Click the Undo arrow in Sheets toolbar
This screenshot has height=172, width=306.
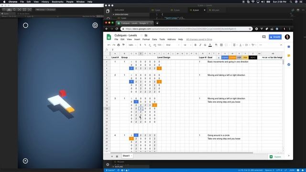[x=109, y=45]
